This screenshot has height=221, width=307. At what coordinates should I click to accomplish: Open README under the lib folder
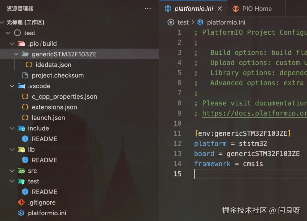click(x=45, y=160)
